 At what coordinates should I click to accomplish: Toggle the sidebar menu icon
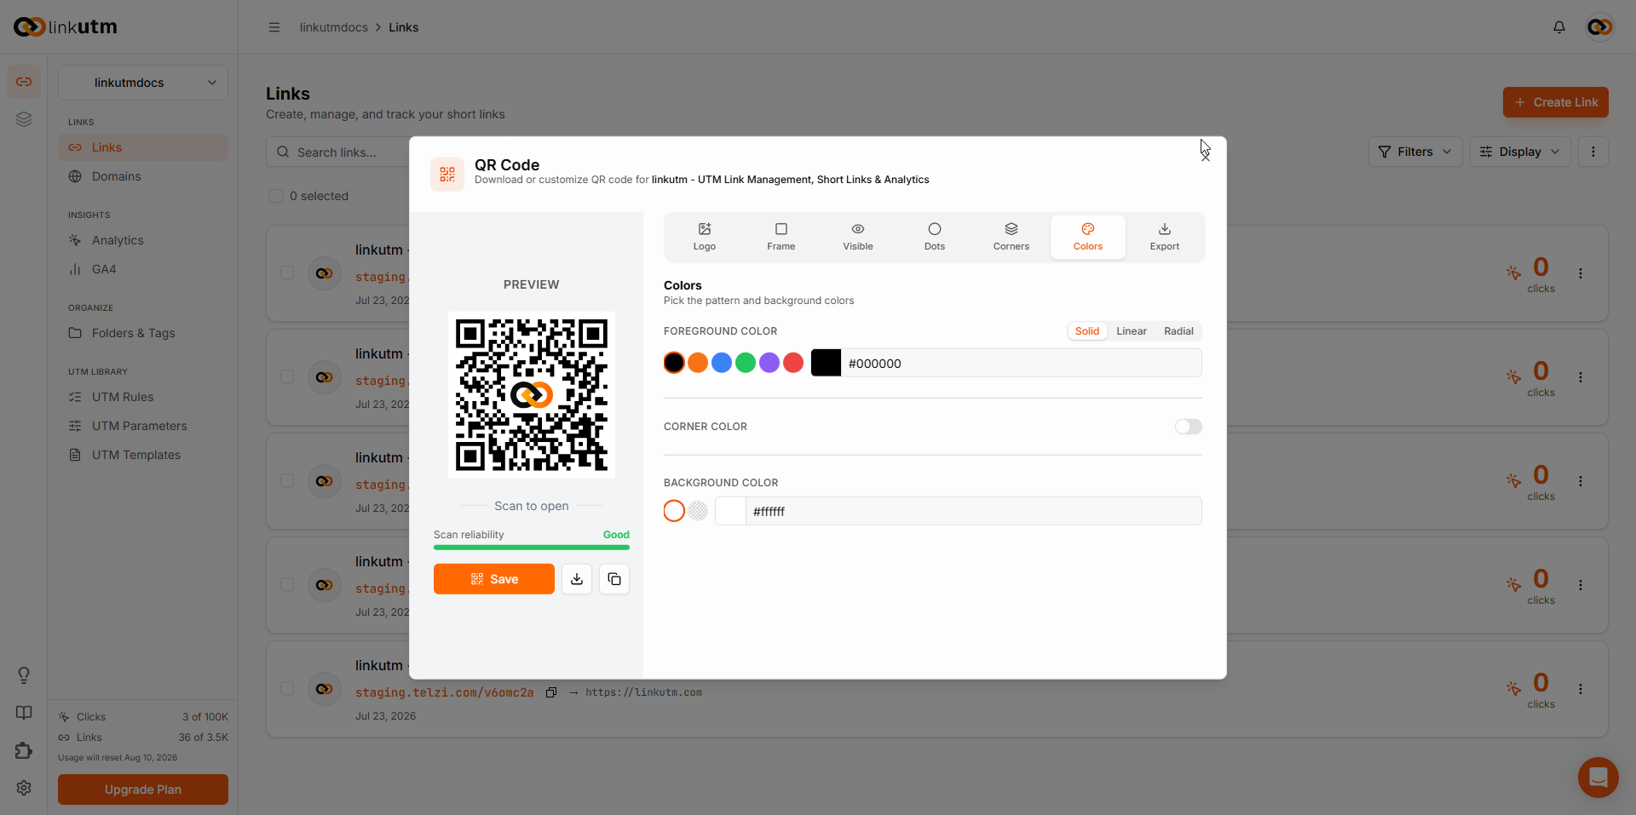click(274, 27)
